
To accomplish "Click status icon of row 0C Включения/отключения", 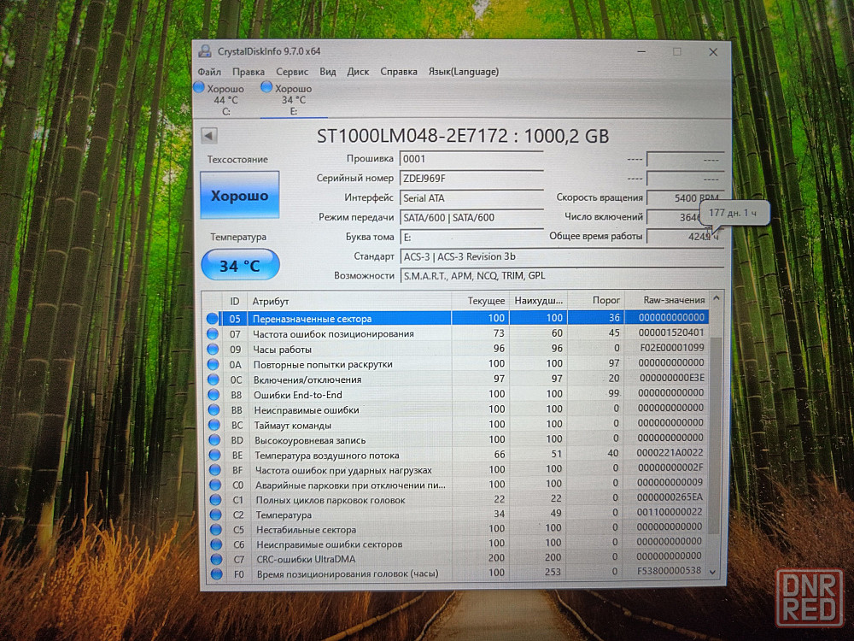I will pyautogui.click(x=213, y=379).
